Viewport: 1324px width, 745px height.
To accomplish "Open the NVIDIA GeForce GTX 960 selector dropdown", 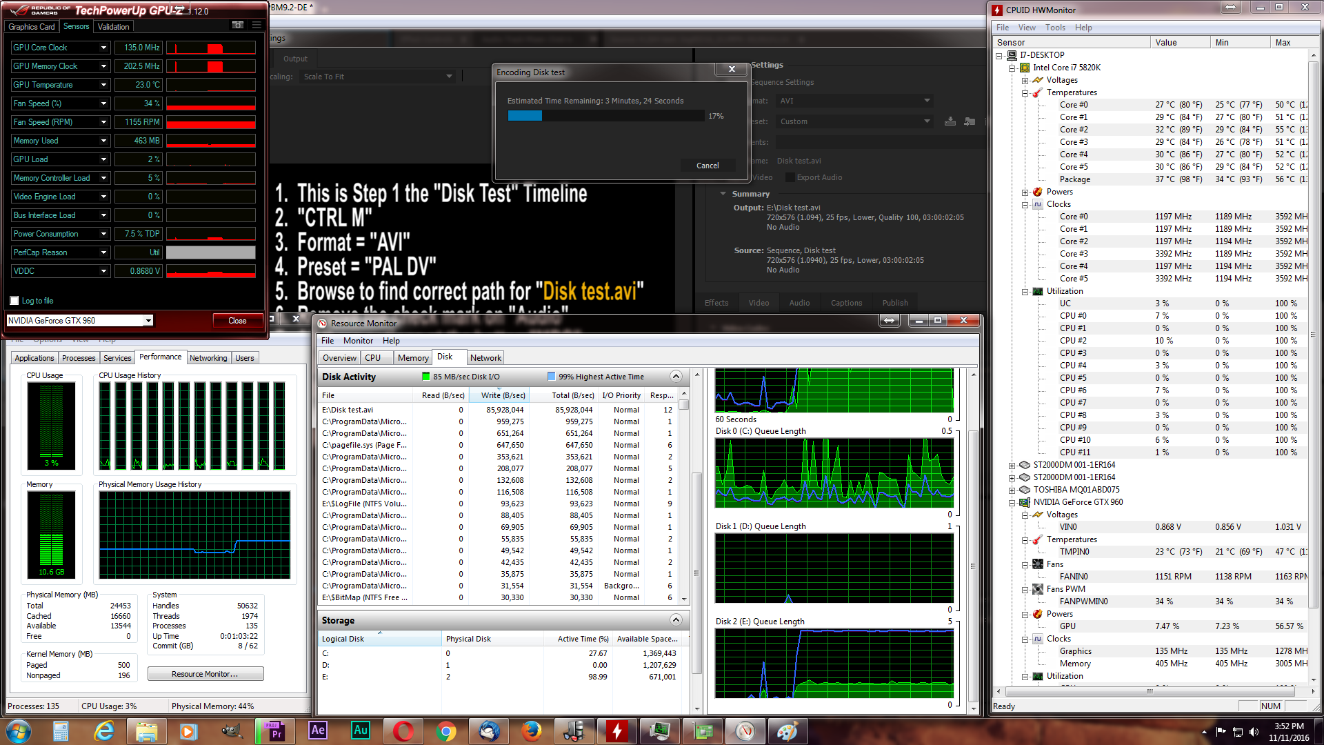I will (x=148, y=321).
